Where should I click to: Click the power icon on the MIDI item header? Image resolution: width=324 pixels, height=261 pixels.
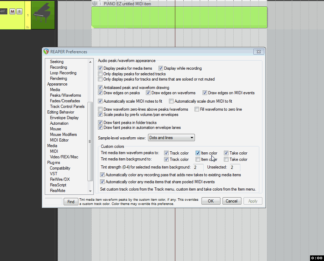coord(94,3)
